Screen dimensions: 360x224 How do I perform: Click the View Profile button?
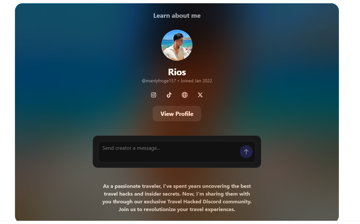pos(177,114)
